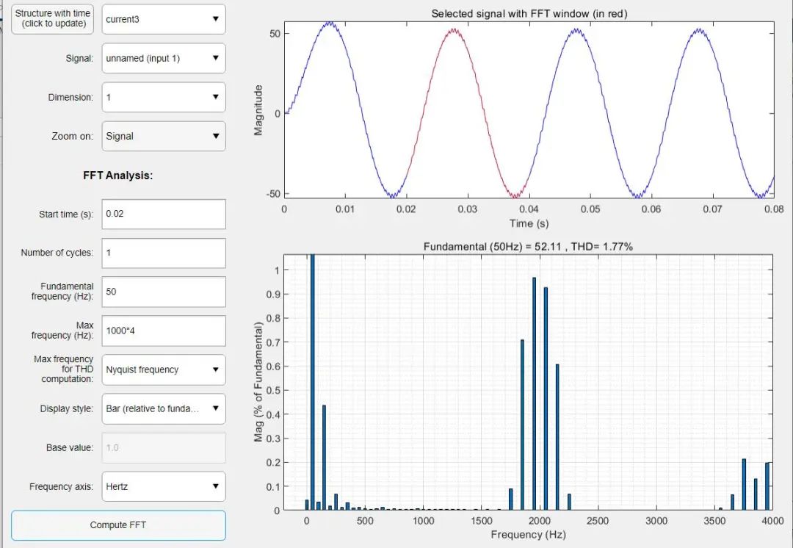Open the Max frequency for THD dropdown
This screenshot has height=548, width=793.
pyautogui.click(x=163, y=370)
